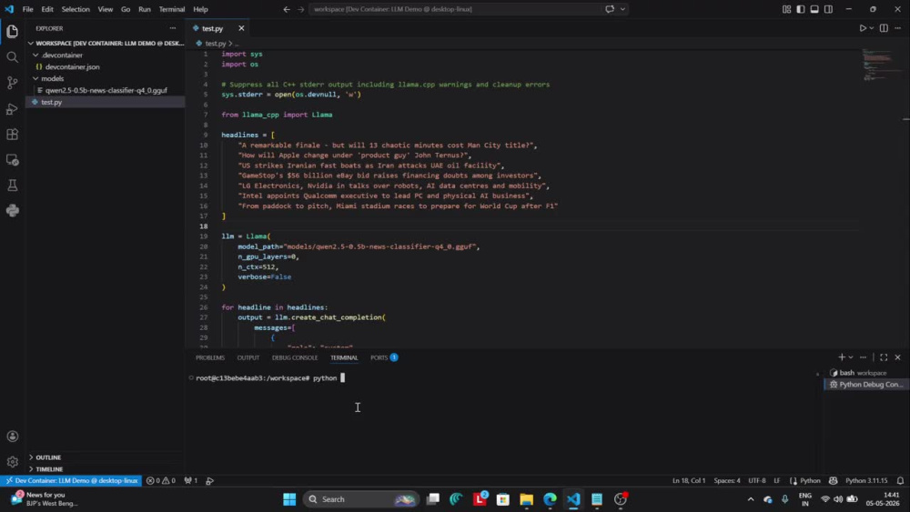Create a new terminal with plus icon

(x=842, y=357)
